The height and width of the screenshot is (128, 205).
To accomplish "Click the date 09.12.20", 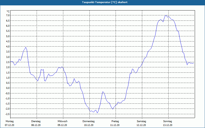I will point(62,125).
